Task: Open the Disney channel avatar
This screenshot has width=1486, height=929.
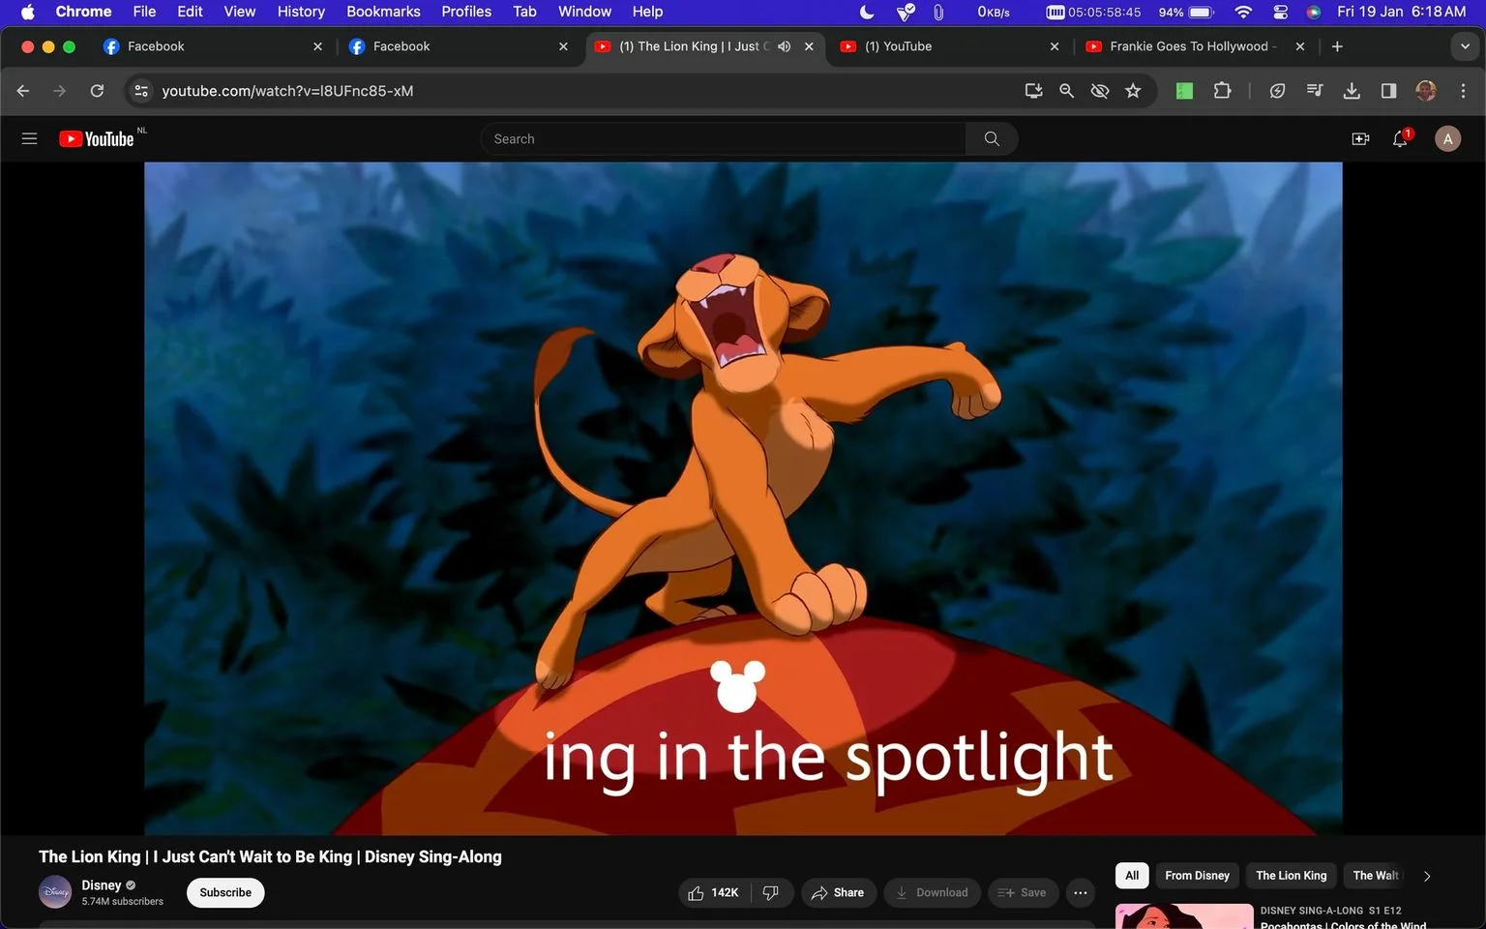Action: pyautogui.click(x=55, y=891)
